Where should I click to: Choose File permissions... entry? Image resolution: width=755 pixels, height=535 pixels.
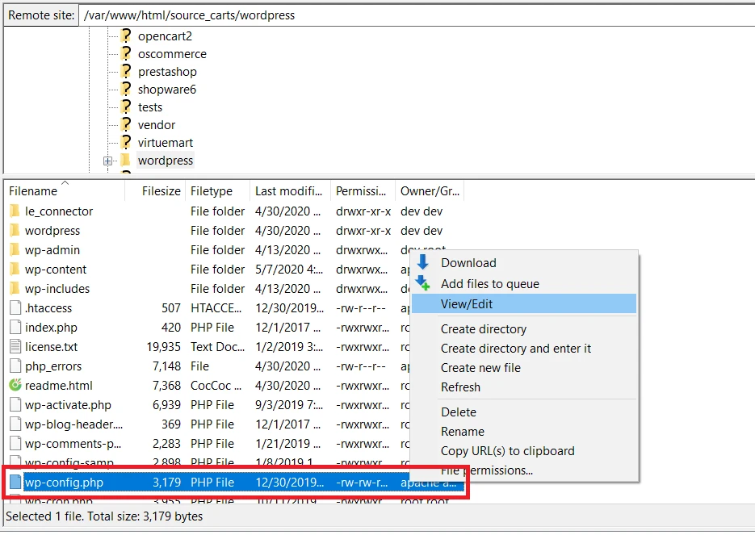pos(524,470)
